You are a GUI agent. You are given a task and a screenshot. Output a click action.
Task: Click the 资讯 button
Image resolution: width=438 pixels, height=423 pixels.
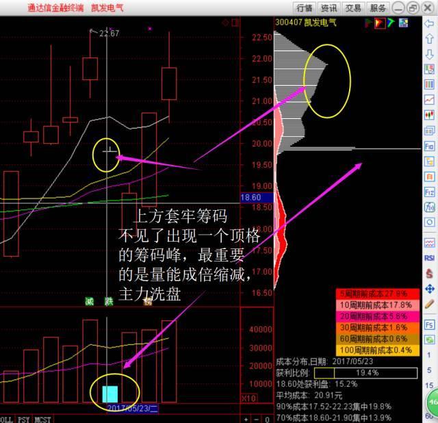point(329,8)
